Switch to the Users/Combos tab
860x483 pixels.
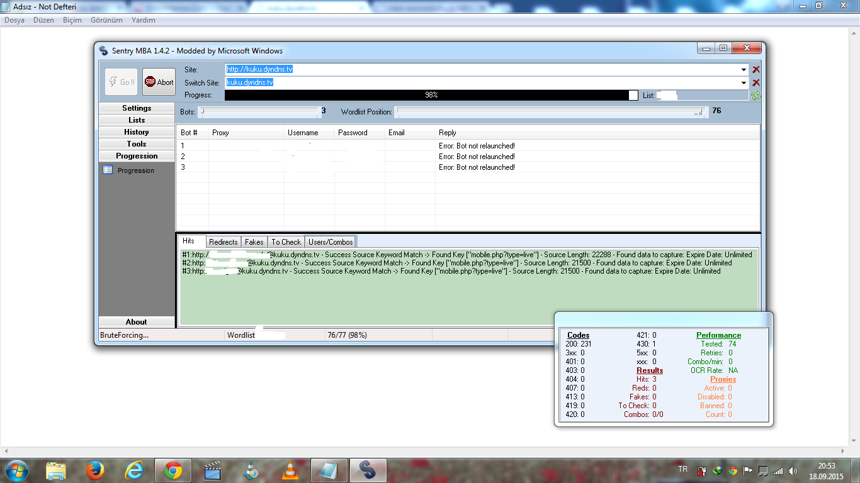coord(331,242)
